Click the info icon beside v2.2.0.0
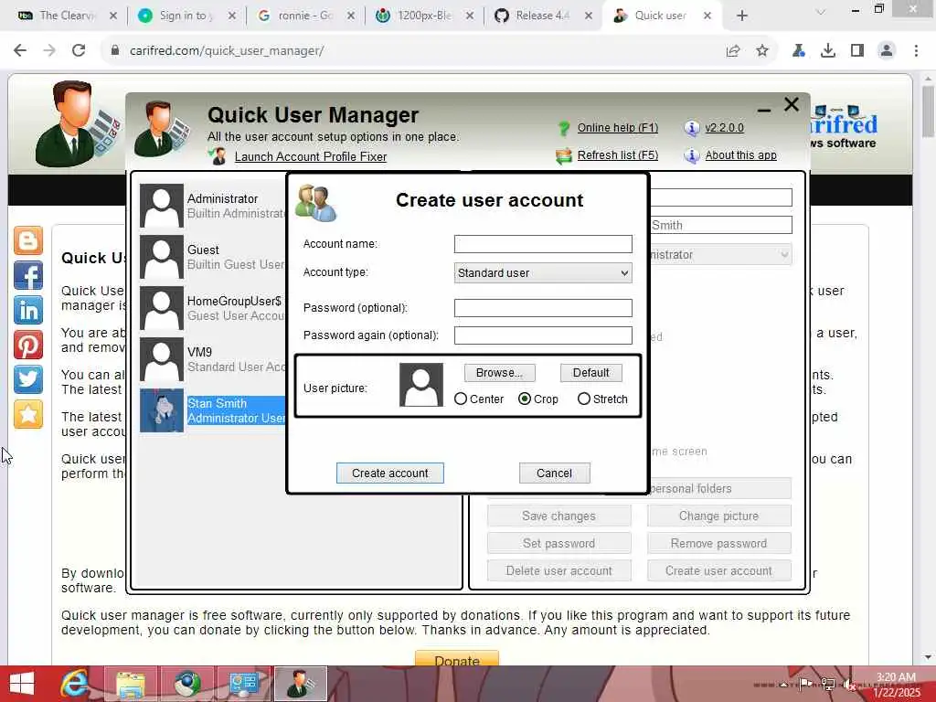 [691, 128]
